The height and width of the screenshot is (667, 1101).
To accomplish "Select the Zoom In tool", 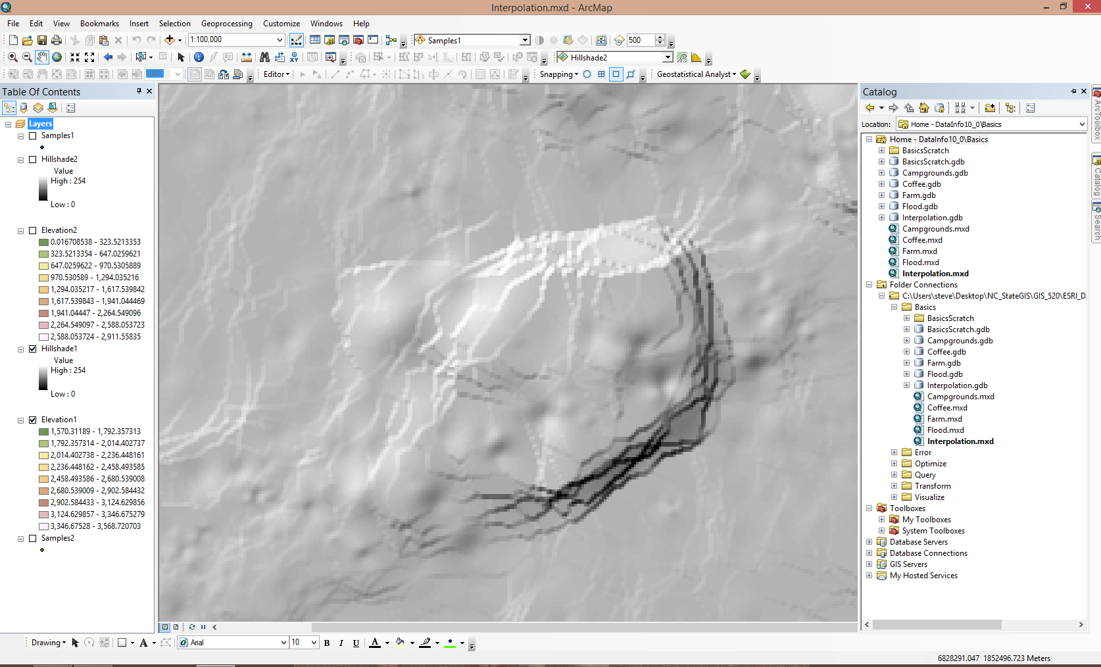I will (12, 57).
